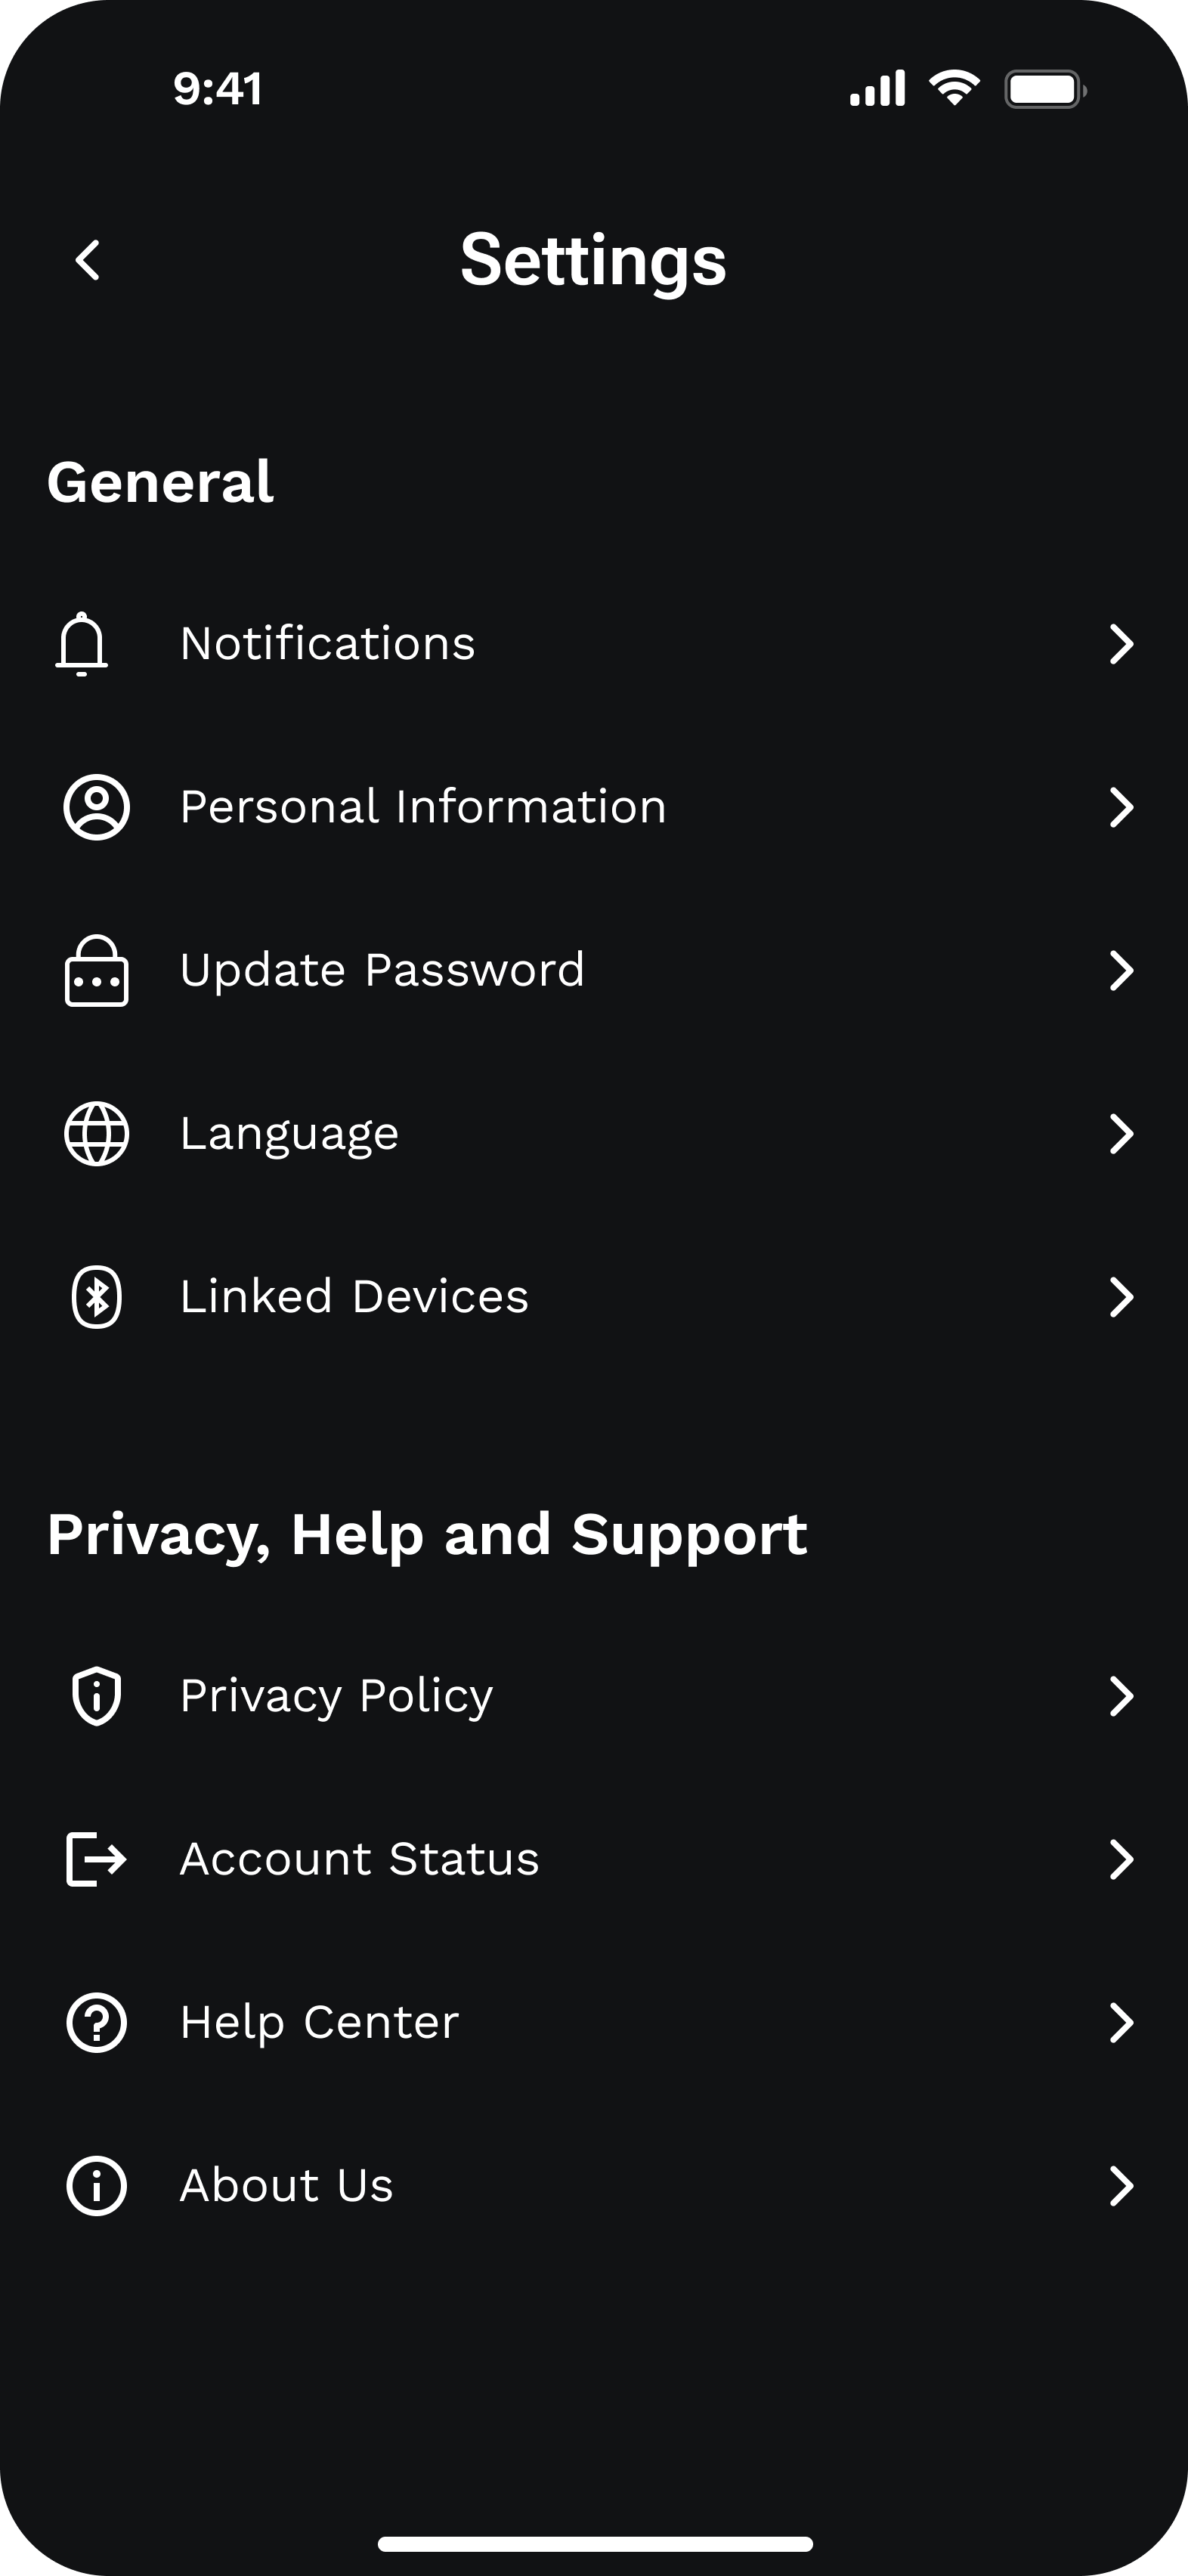
Task: Expand Notifications using its chevron
Action: click(1121, 644)
